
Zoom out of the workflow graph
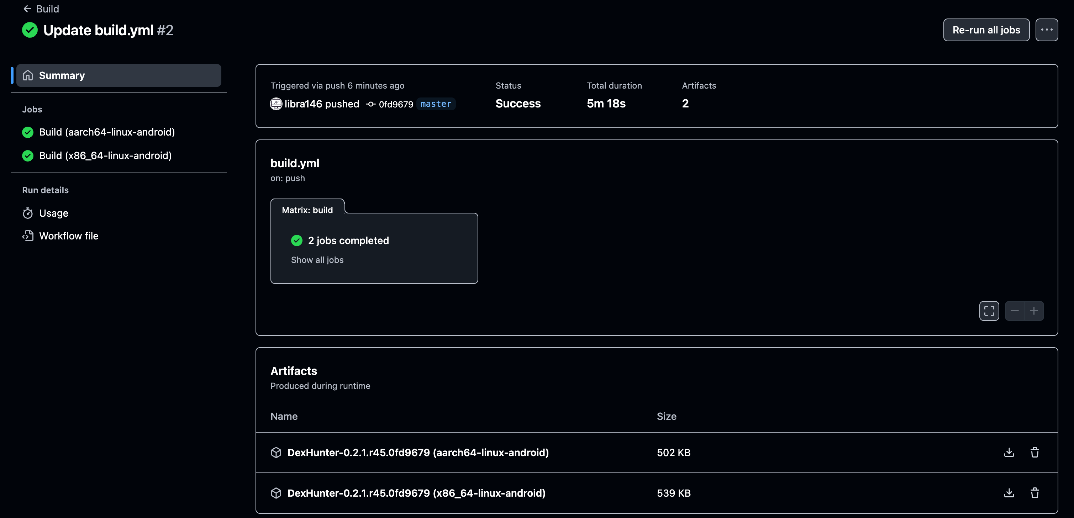[1014, 311]
